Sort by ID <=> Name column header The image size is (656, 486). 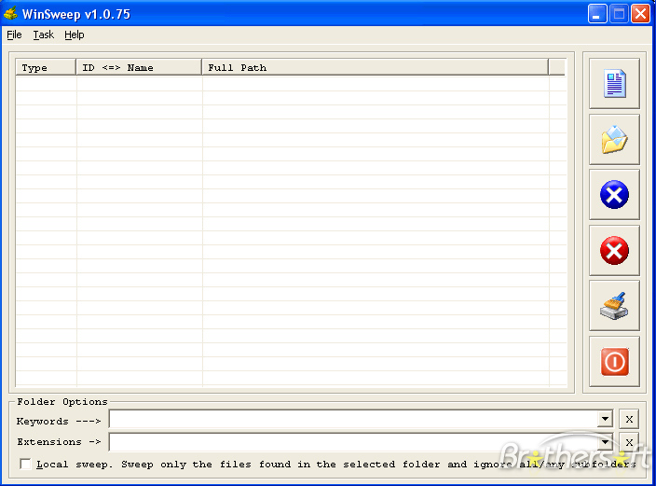point(139,67)
